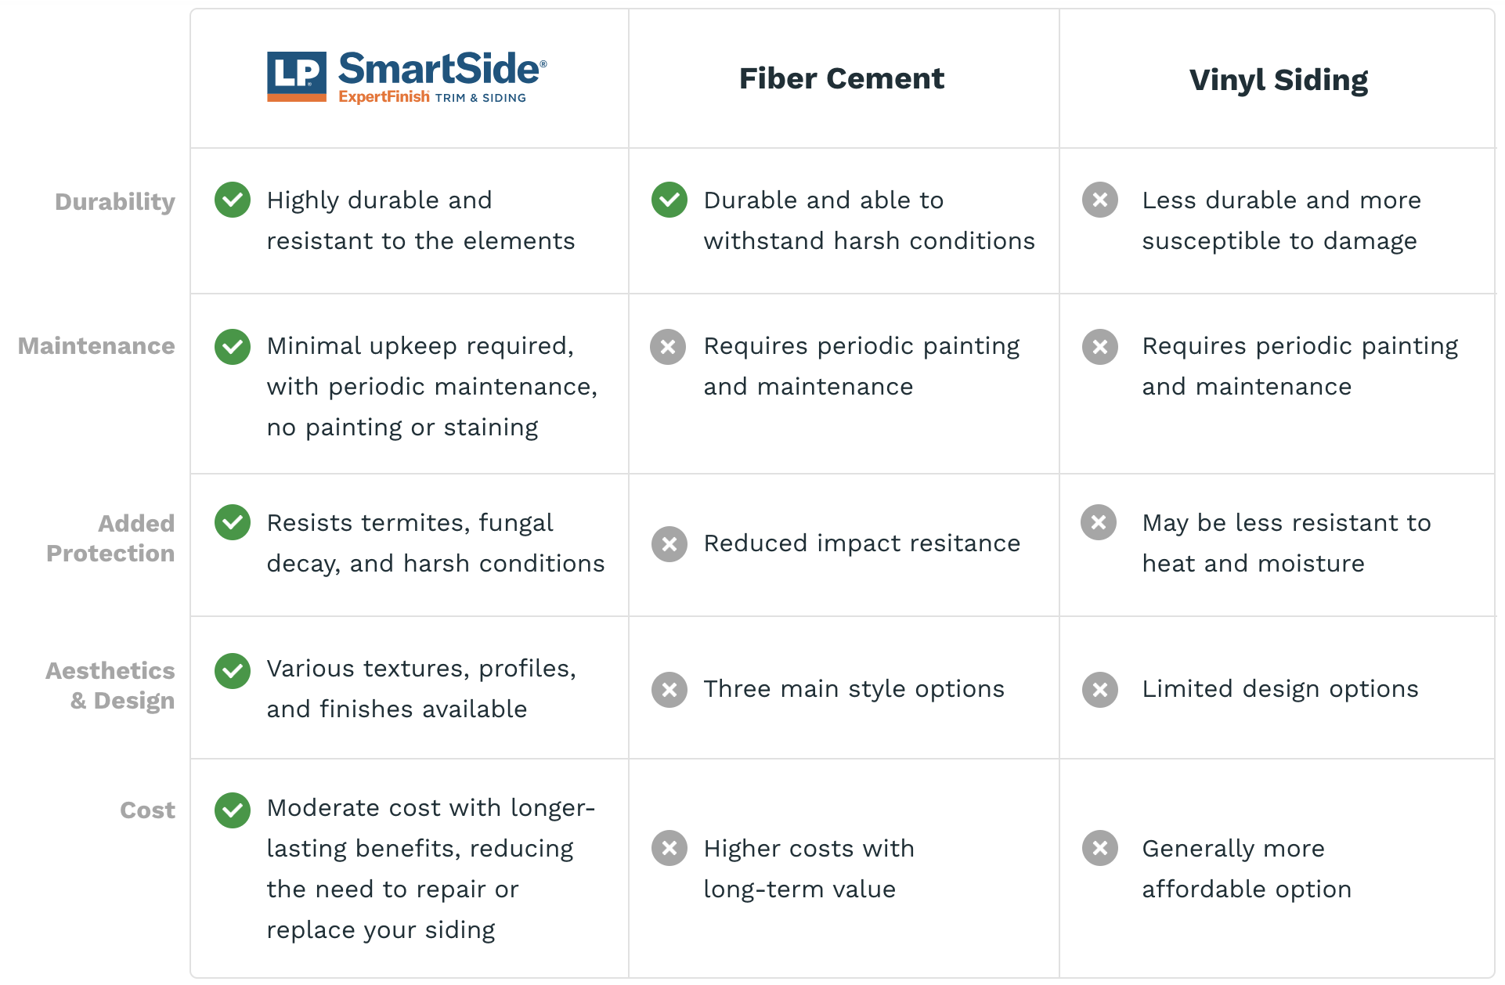Click the green check beside Fiber Cement Durability
This screenshot has width=1505, height=985.
click(x=669, y=200)
